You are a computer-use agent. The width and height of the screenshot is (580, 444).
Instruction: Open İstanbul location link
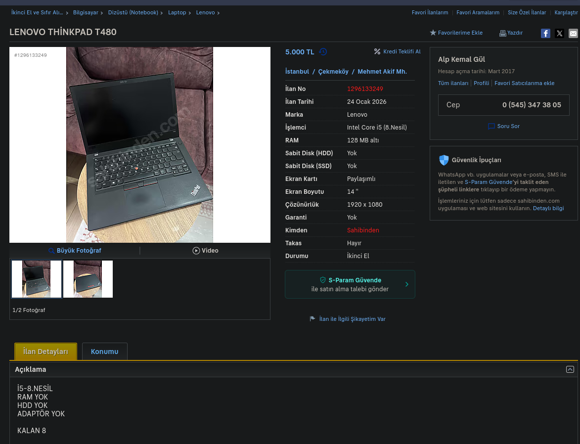(x=297, y=71)
